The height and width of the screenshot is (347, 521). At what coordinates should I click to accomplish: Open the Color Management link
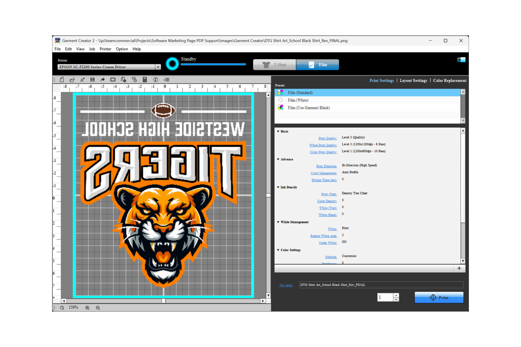tap(324, 173)
